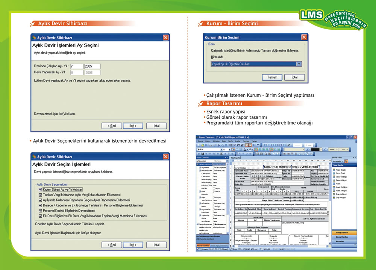Click the black color swatch in formatting toolbar
Screen dimensions: 376x270
point(315,149)
